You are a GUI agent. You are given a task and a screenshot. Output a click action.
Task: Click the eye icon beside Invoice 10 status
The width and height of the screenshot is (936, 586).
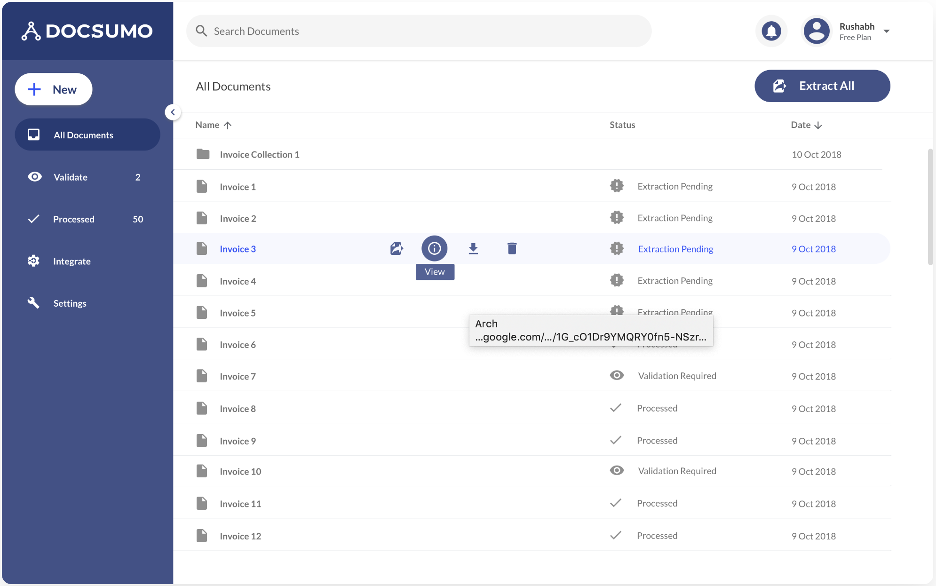coord(617,470)
